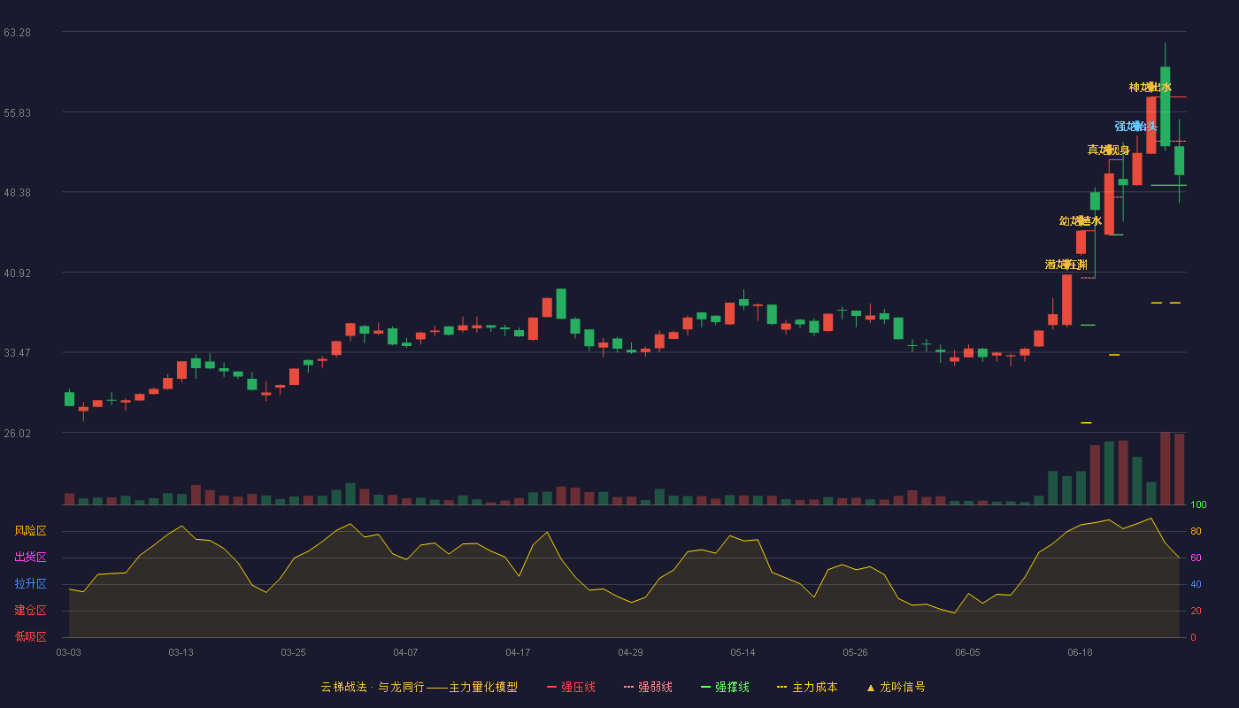Click the 建仓区 zone label
This screenshot has height=708, width=1239.
[x=30, y=611]
